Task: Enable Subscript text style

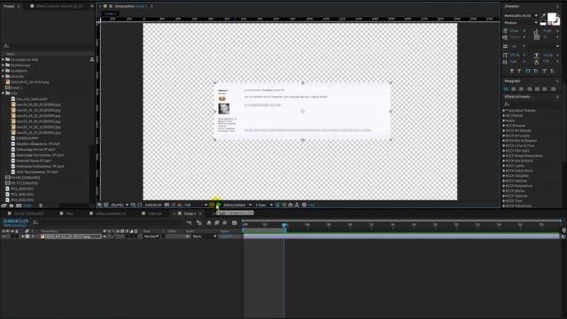Action: (x=552, y=71)
